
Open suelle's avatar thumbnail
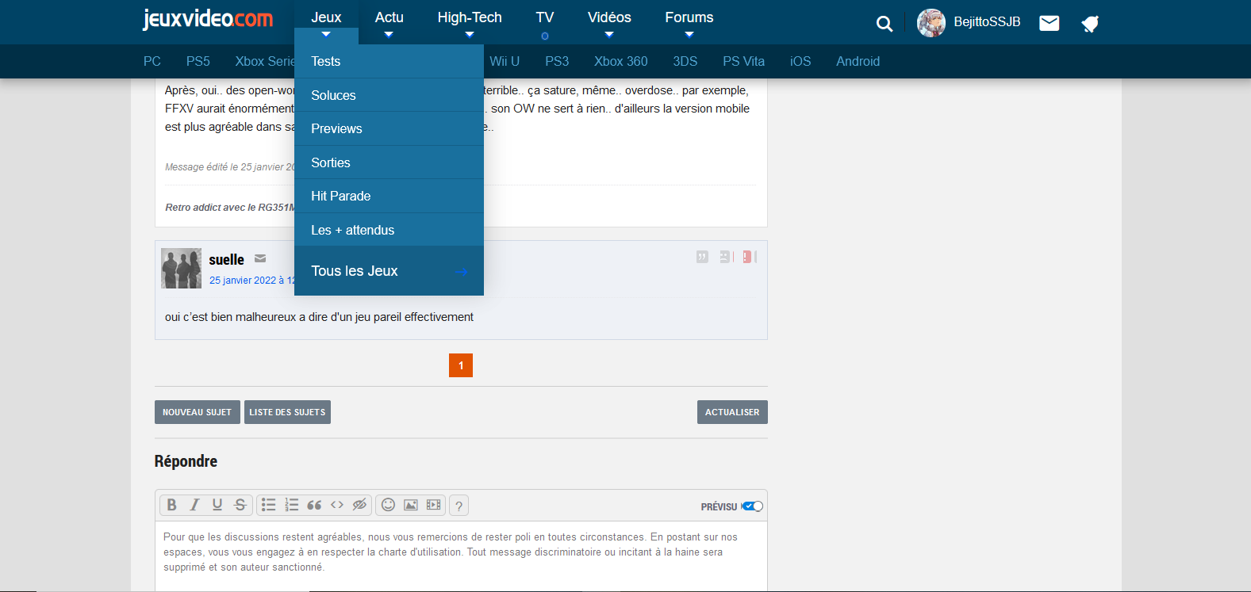[181, 268]
